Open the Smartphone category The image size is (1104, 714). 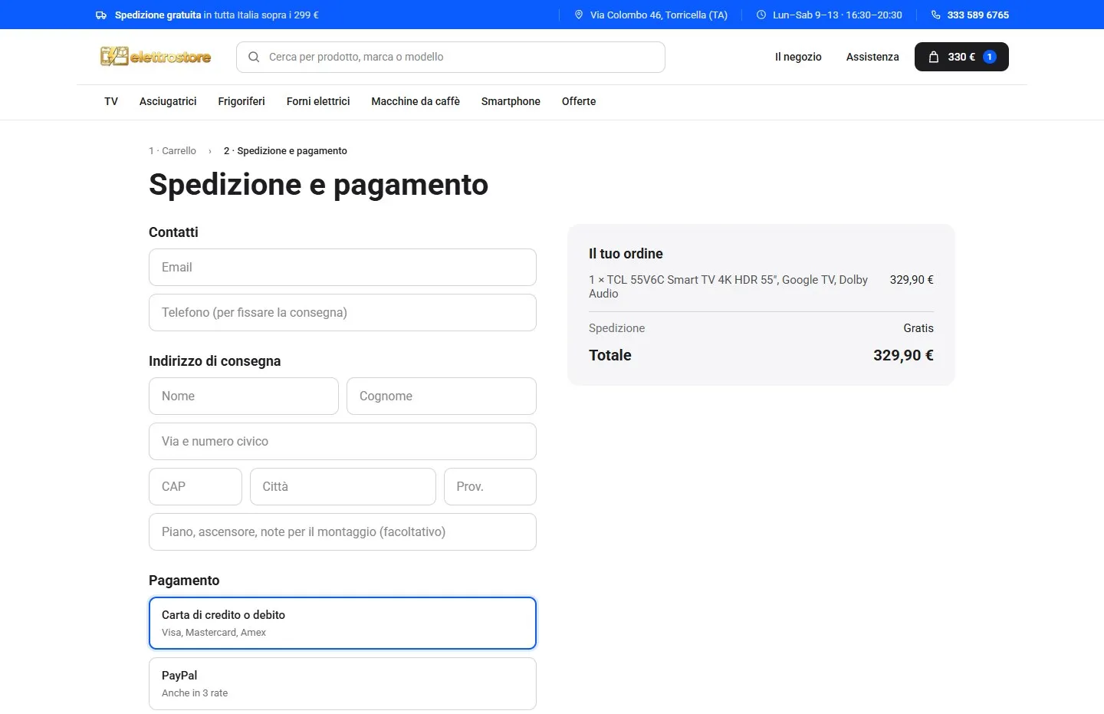pos(511,101)
